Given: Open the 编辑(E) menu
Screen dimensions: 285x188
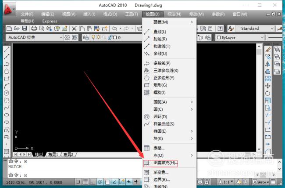Looking at the screenshot, I should point(48,14).
